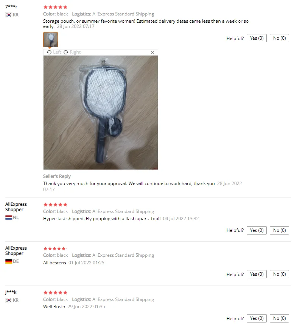Screen dimensions: 294x324
Task: Rotate review photo left
Action: point(54,52)
